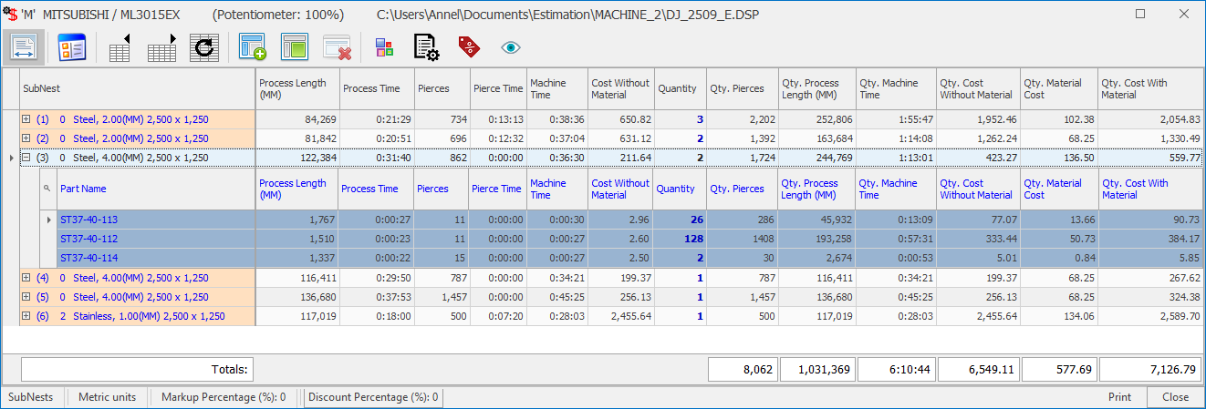The height and width of the screenshot is (409, 1206).
Task: Click total machine time 6:10:44
Action: [898, 370]
